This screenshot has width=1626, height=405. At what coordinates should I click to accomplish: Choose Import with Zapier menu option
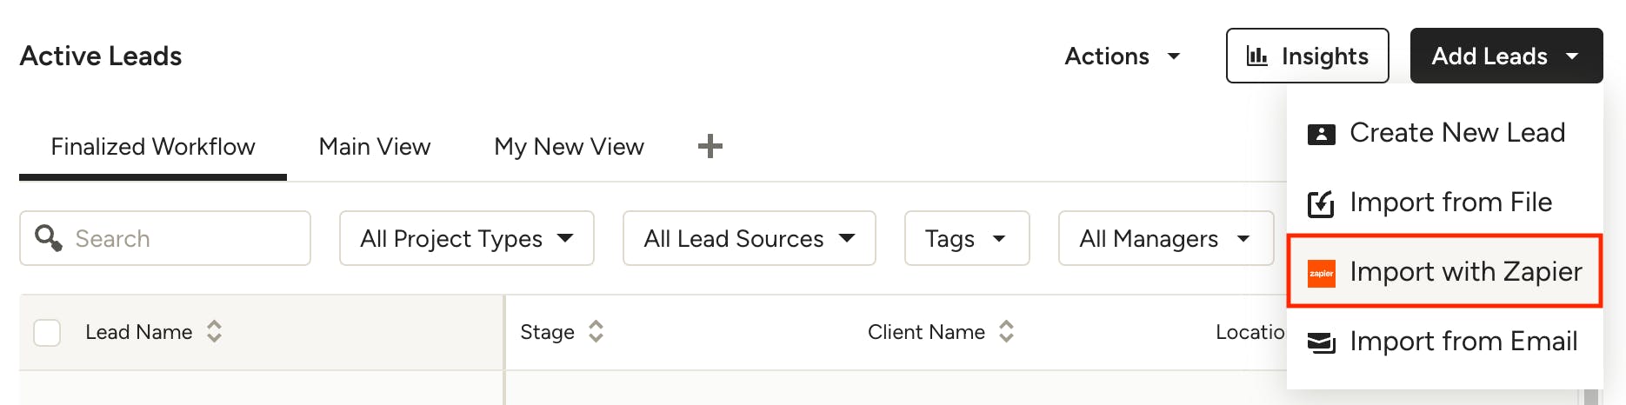[x=1444, y=271]
